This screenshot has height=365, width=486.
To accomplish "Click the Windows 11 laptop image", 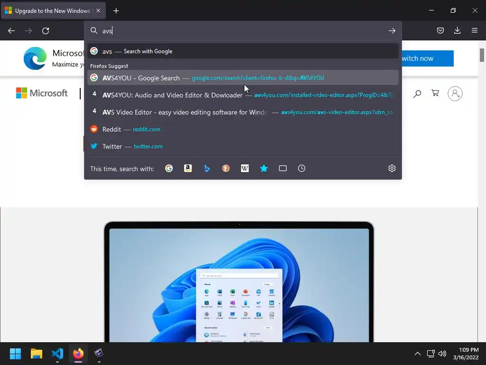I will pos(239,281).
